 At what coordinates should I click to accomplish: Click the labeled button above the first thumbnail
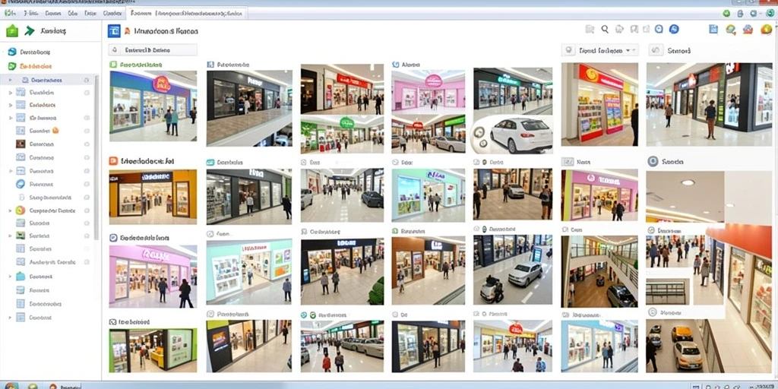tap(153, 50)
